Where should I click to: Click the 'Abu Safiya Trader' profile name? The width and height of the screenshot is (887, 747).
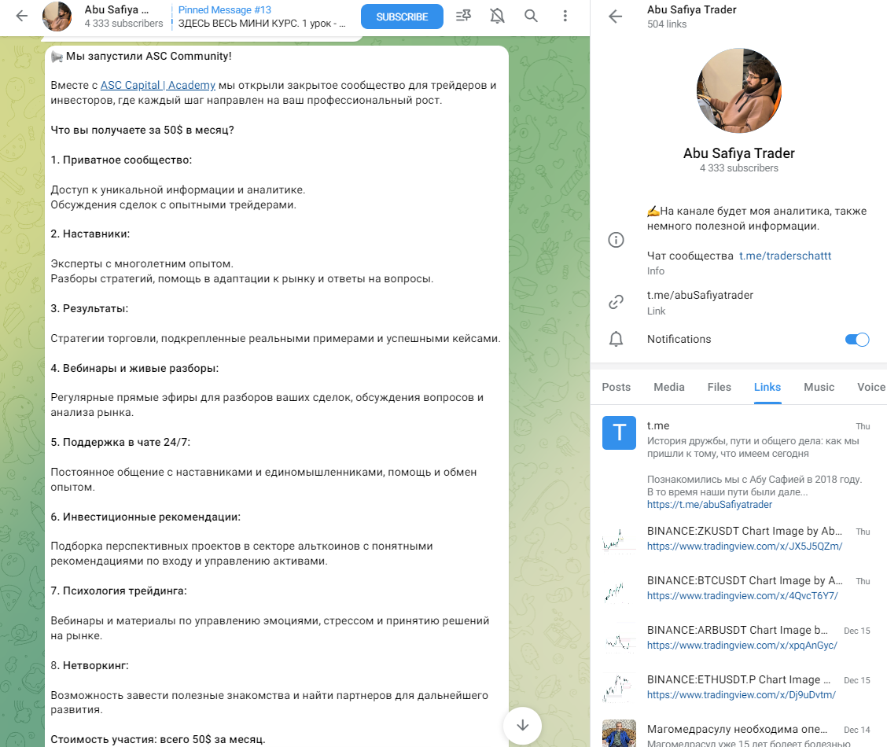point(739,153)
